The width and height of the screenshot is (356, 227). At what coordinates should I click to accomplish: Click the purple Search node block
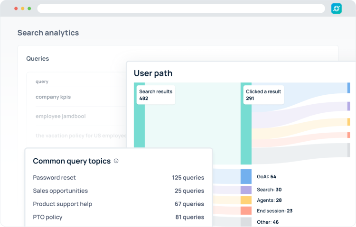point(246,190)
